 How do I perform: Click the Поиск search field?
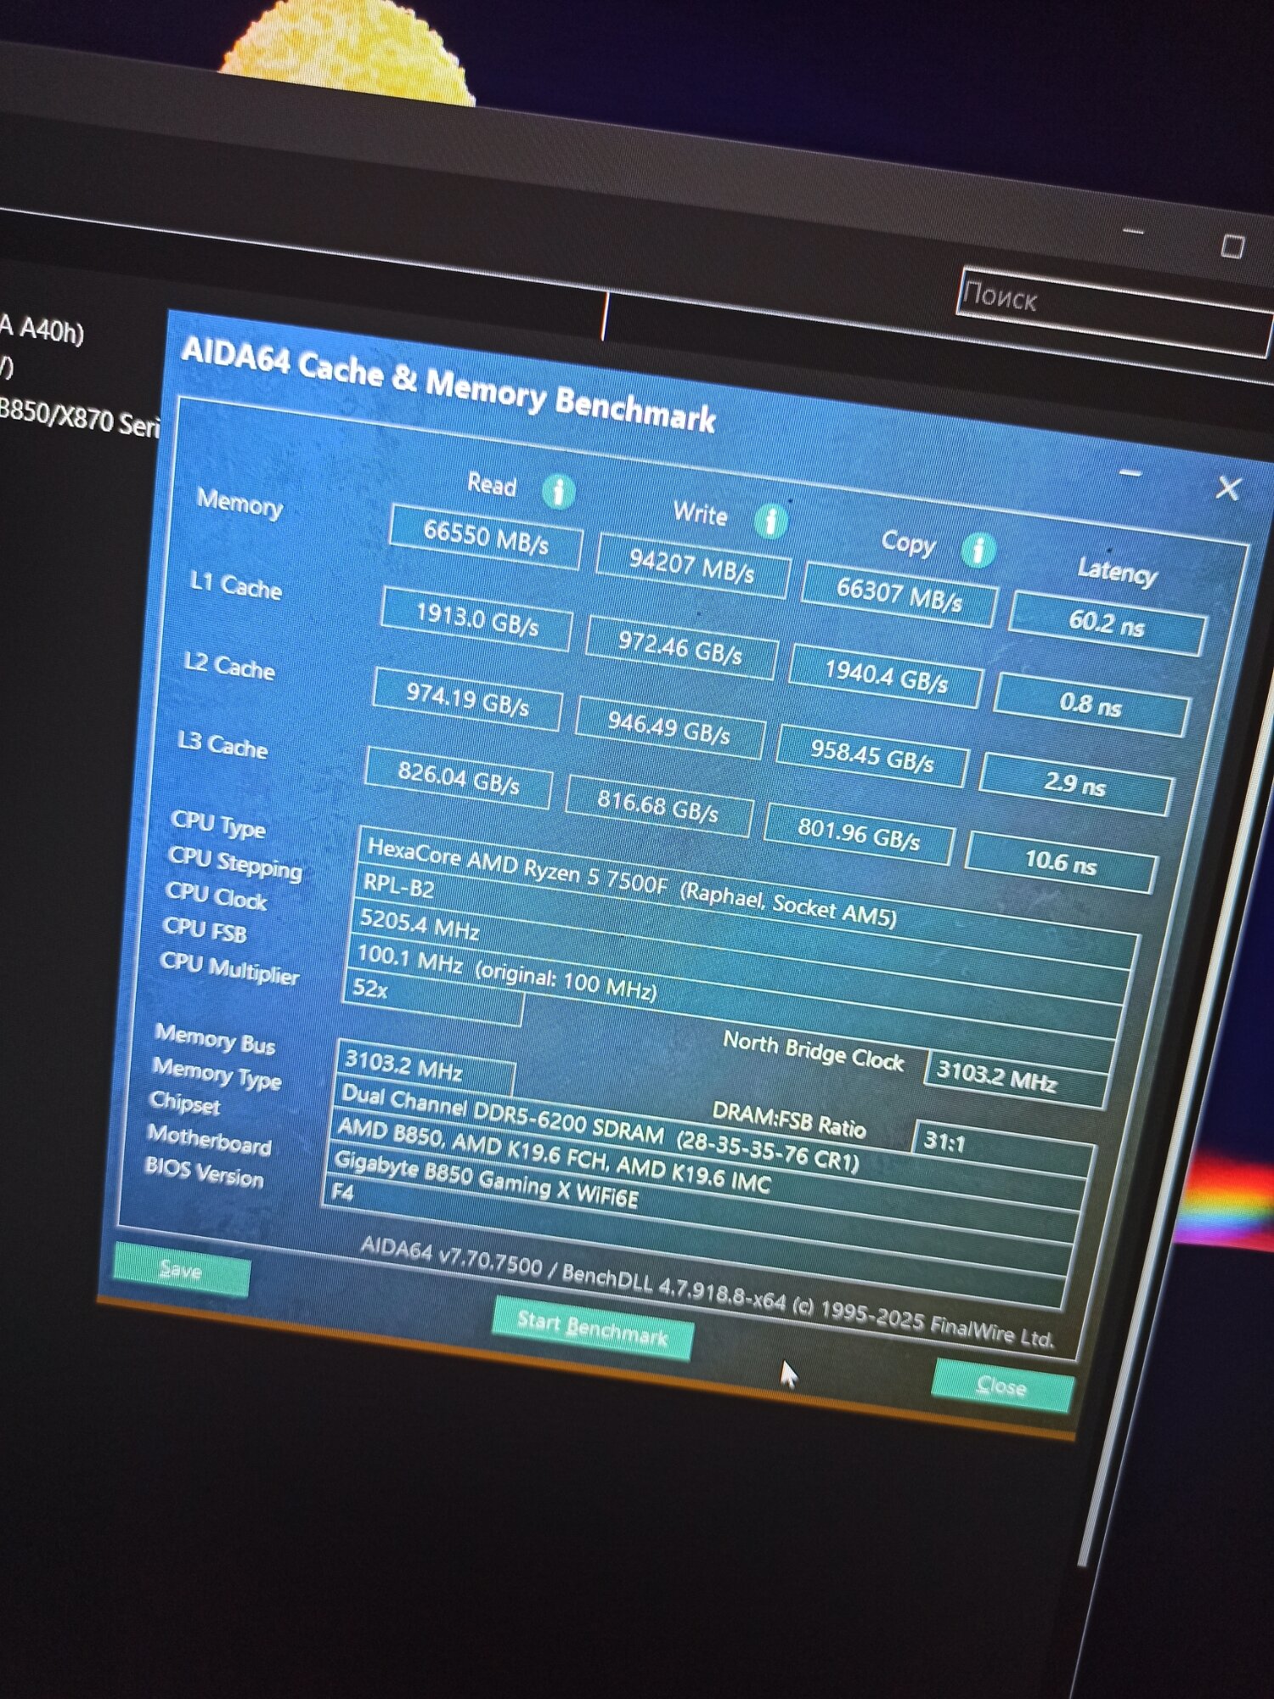[x=1114, y=311]
